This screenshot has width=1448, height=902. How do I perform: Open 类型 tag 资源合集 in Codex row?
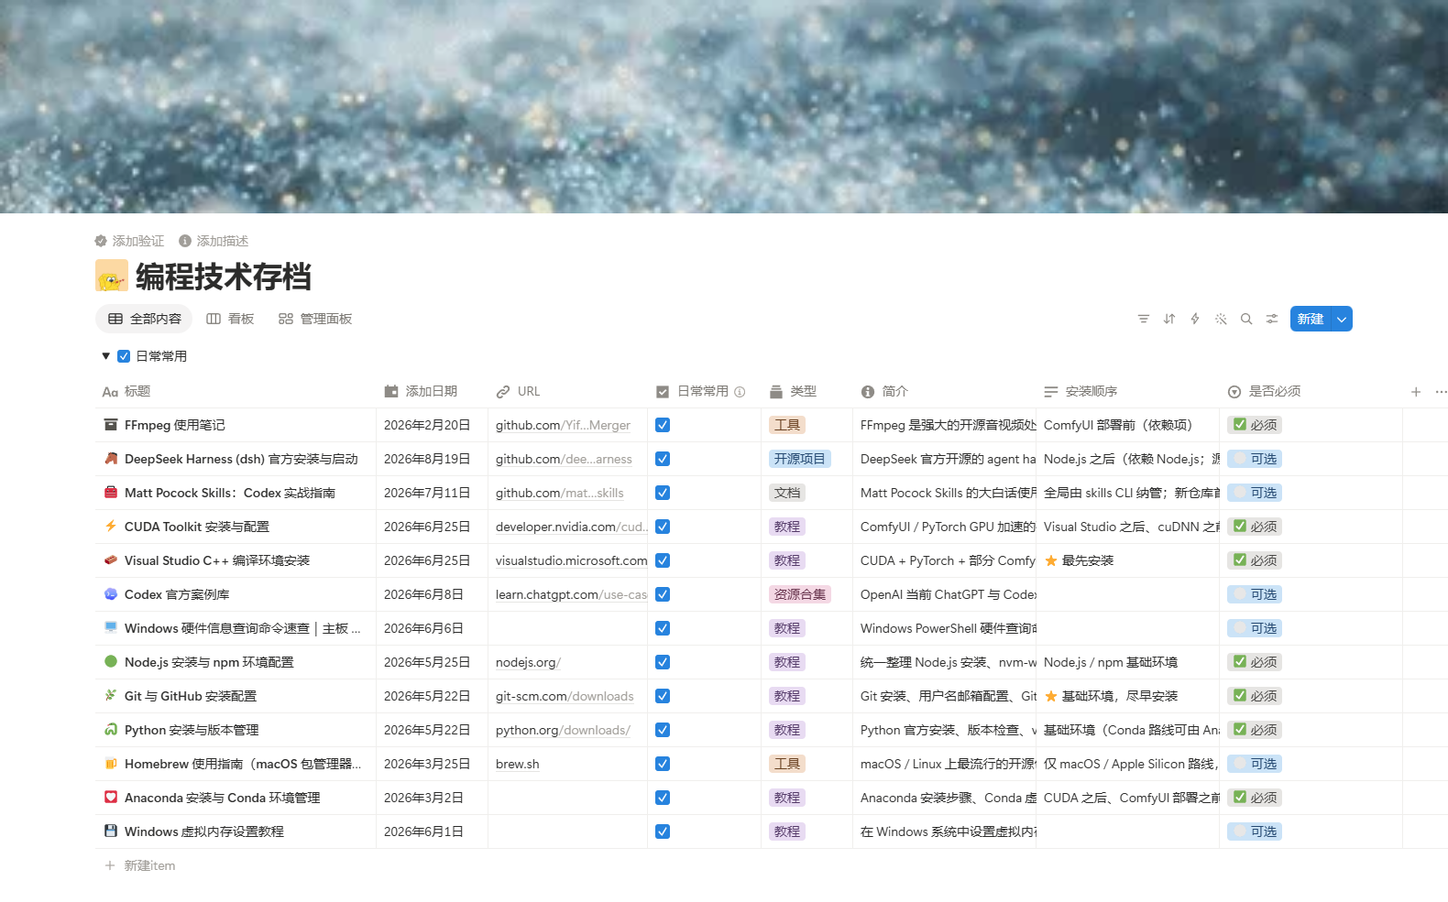click(800, 594)
